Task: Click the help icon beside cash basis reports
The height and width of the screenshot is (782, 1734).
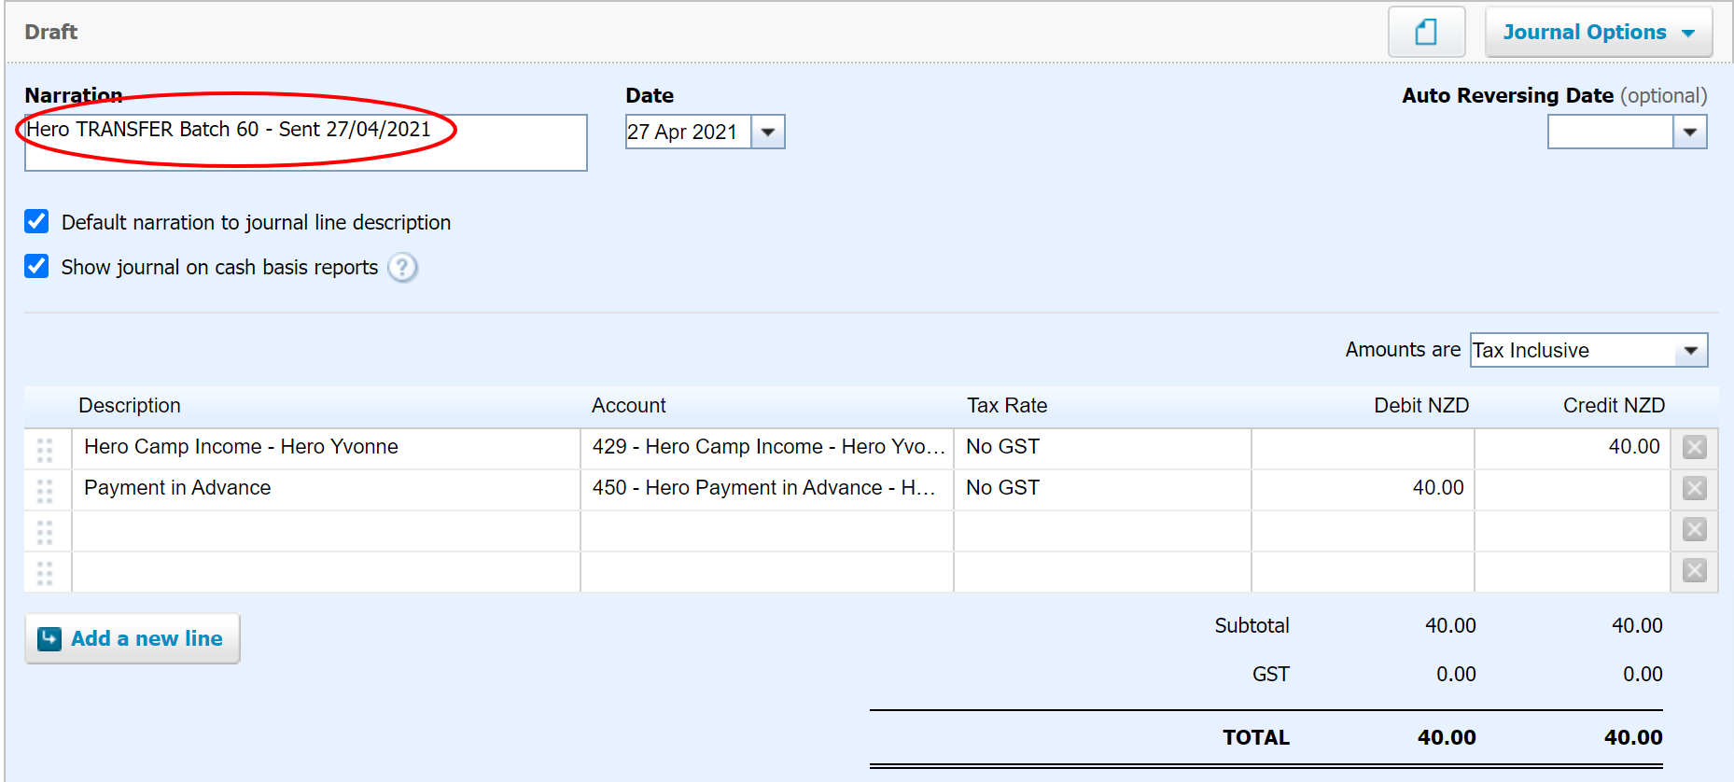Action: [402, 268]
